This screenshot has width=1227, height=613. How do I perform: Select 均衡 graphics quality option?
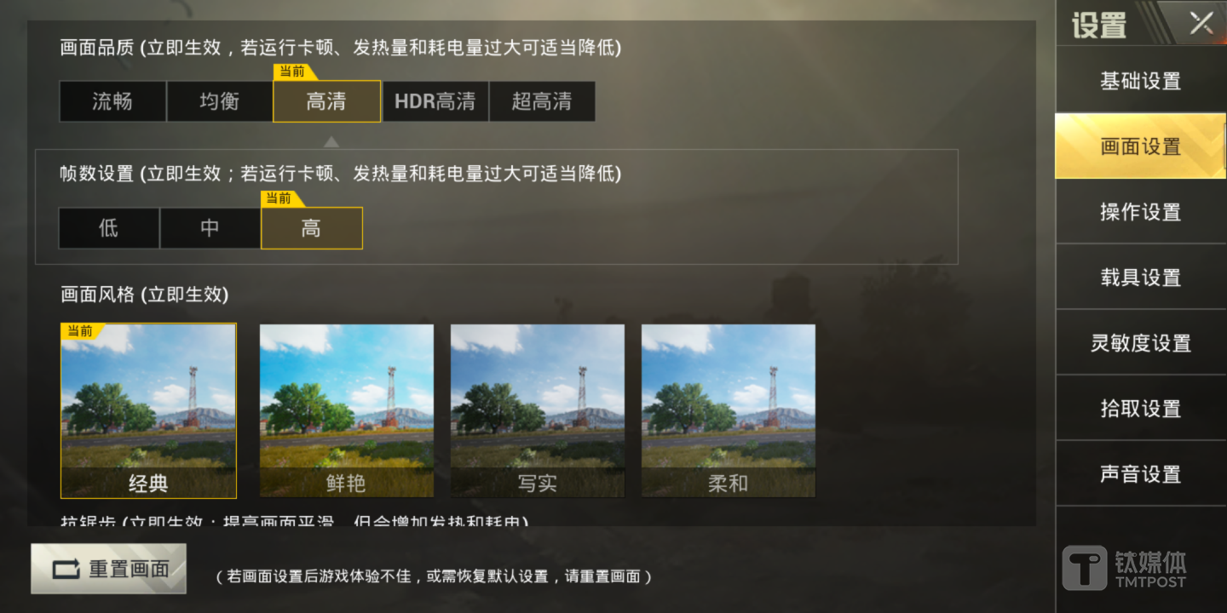tap(219, 101)
